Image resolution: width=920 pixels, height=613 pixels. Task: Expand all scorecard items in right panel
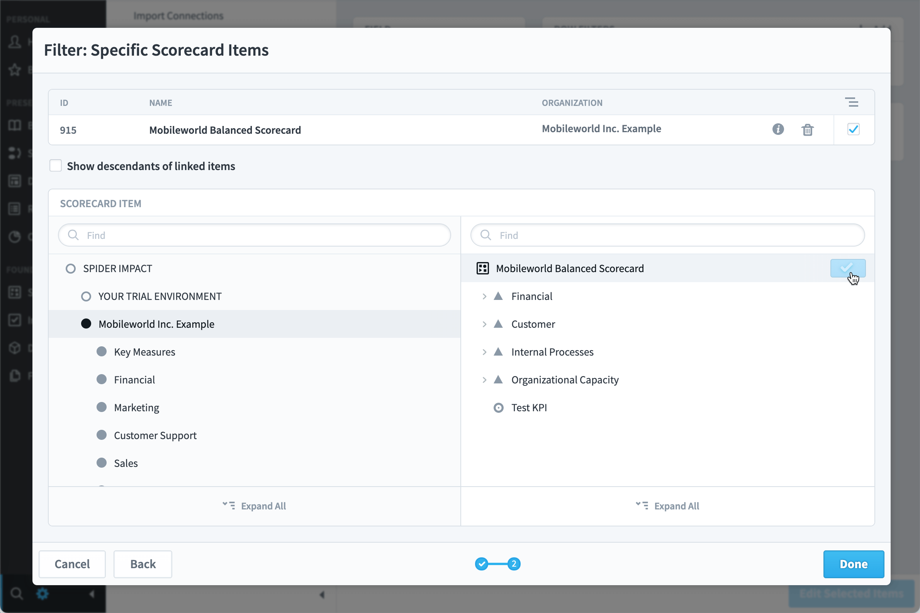[x=667, y=506]
